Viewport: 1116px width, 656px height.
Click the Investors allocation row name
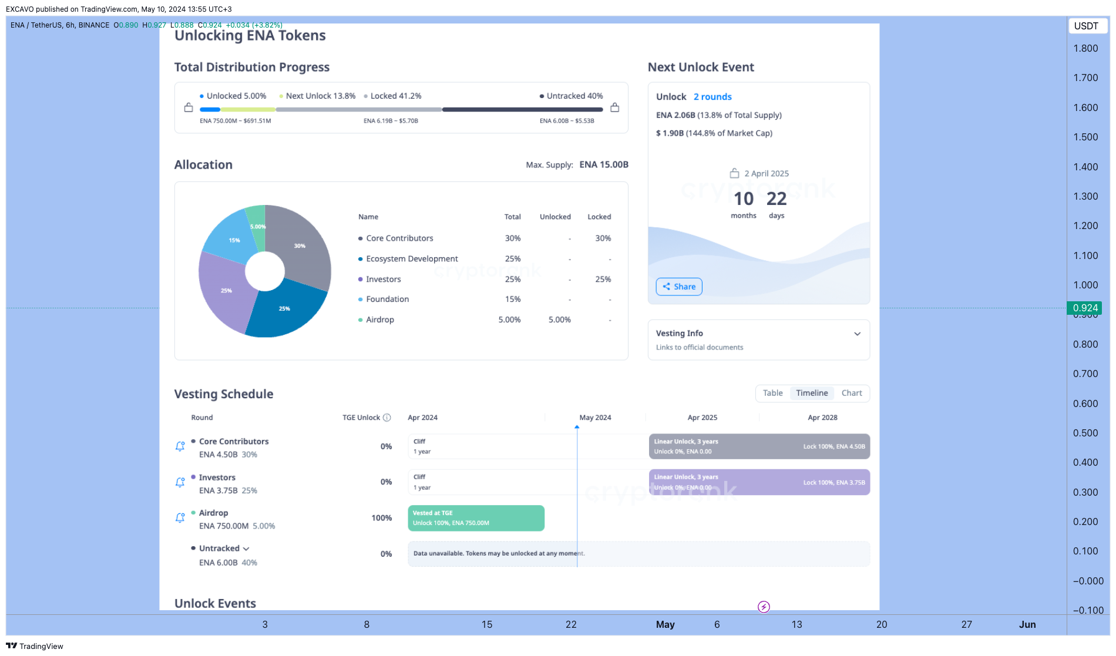click(x=384, y=280)
